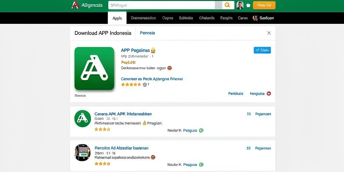The image size is (344, 172).
Task: Click the red circle icon beside Rengusia
Action: [269, 93]
